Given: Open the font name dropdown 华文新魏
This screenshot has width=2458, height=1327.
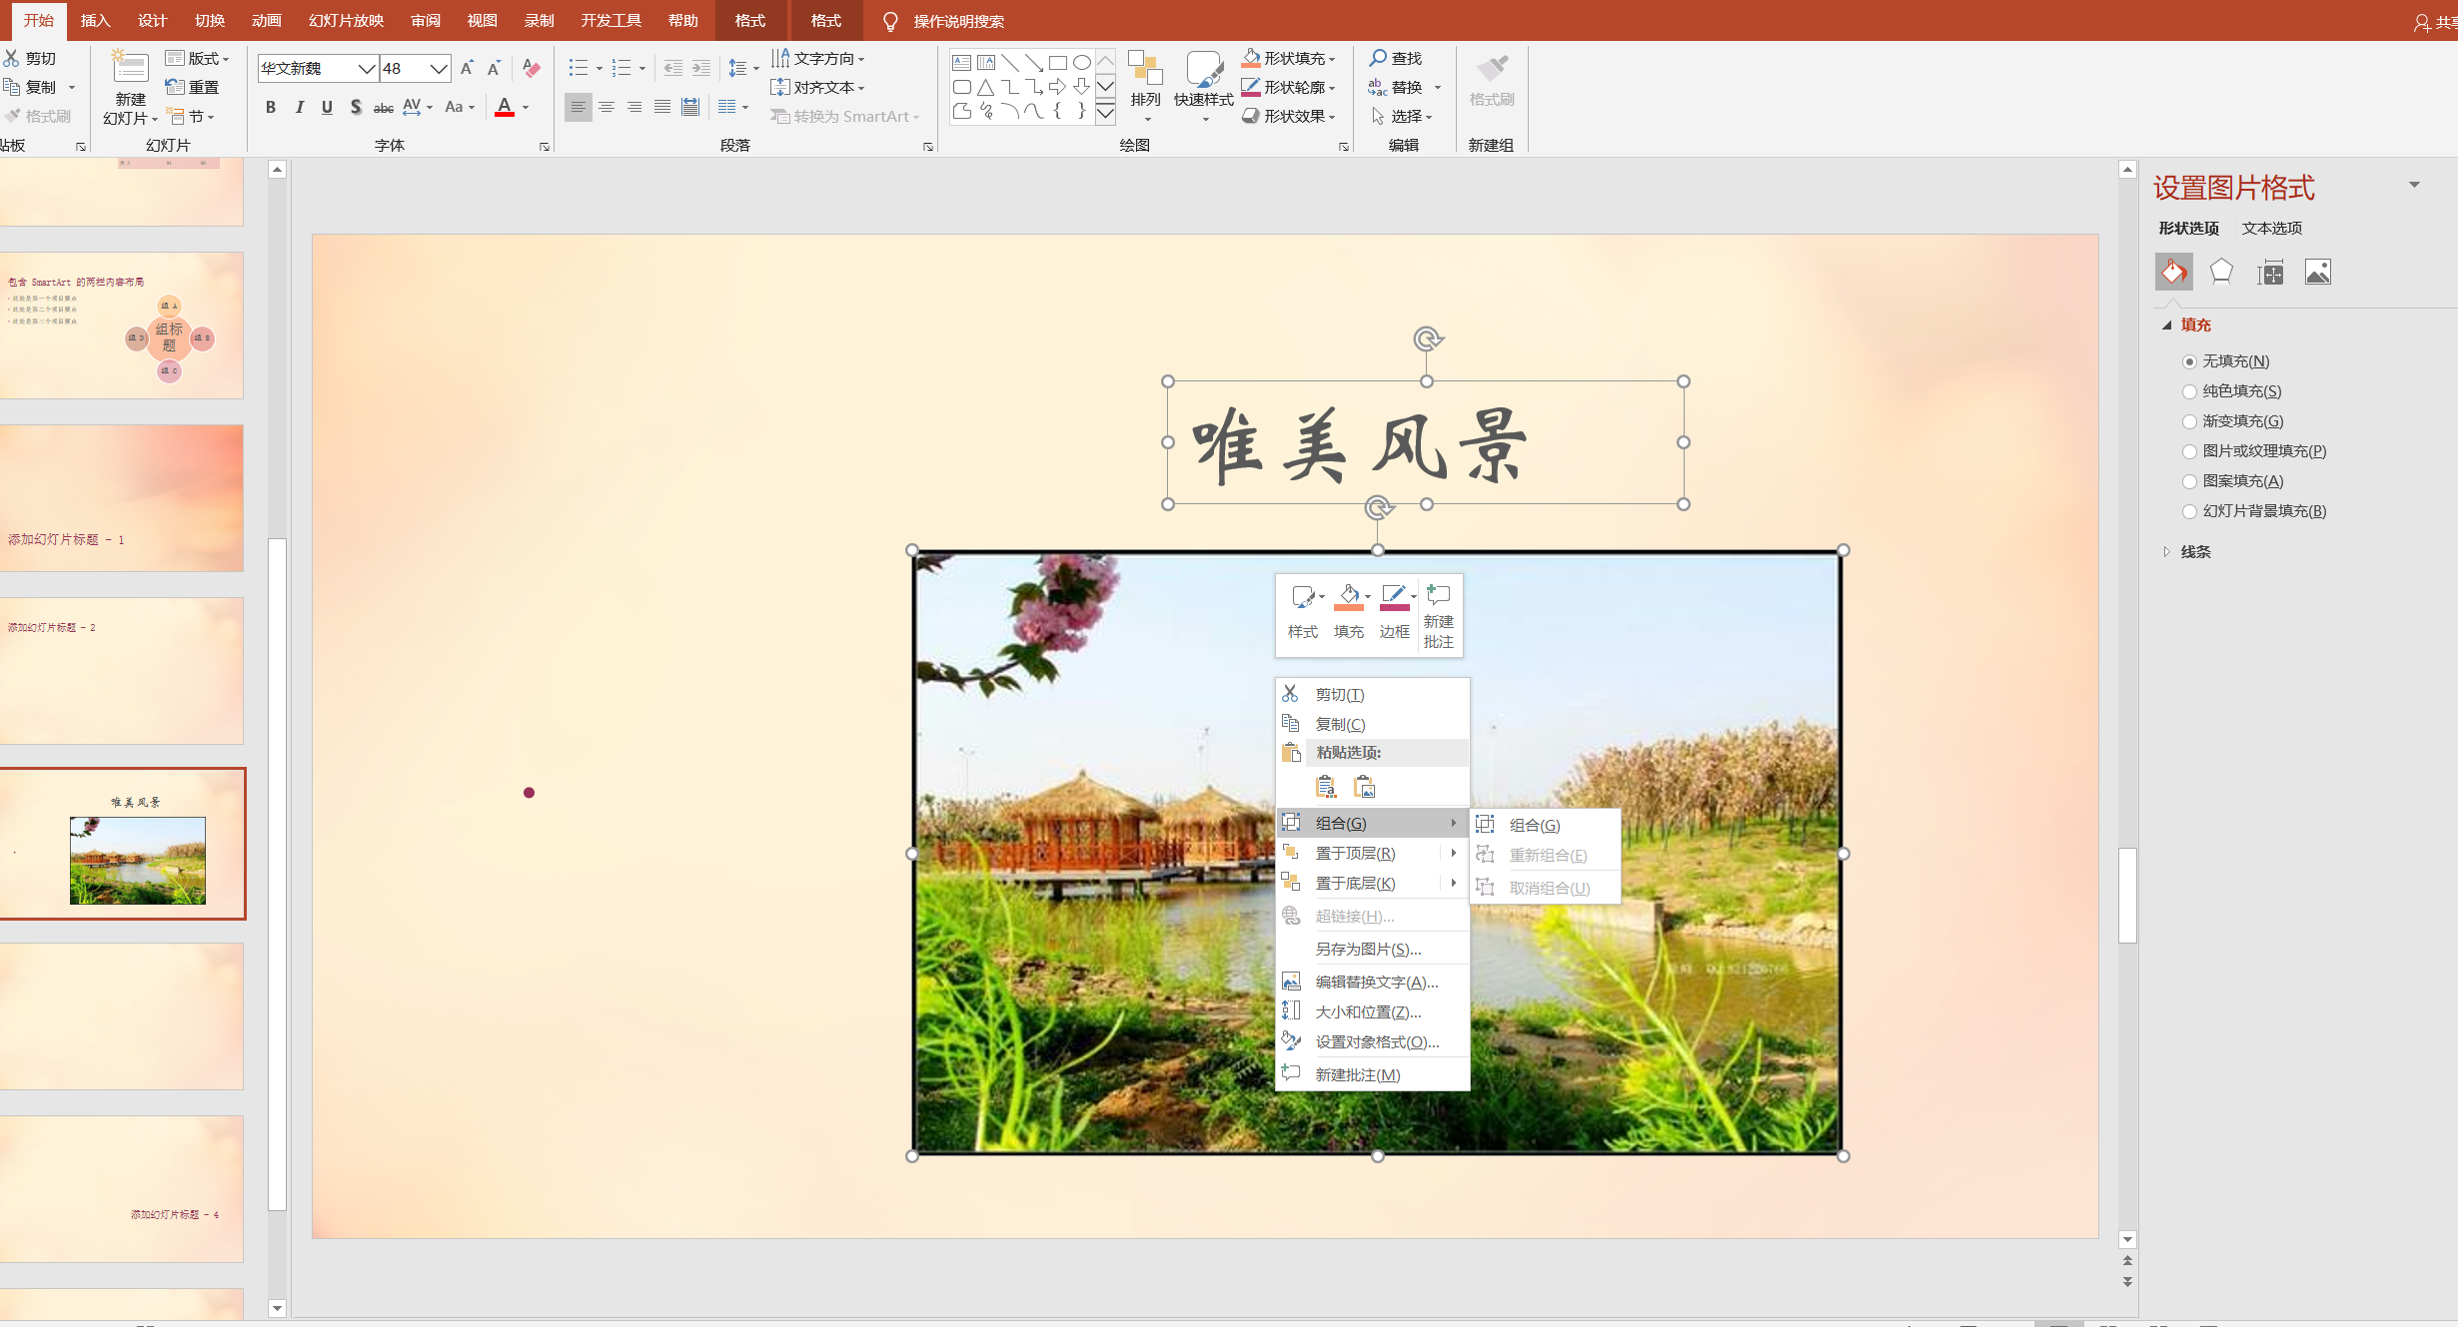Looking at the screenshot, I should click(x=366, y=68).
